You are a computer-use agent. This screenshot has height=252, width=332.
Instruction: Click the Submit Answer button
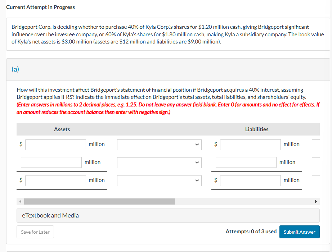299,232
